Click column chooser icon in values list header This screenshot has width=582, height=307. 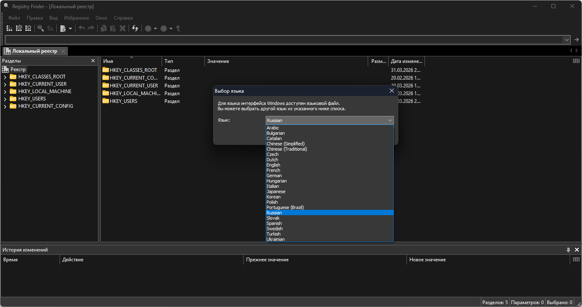576,61
